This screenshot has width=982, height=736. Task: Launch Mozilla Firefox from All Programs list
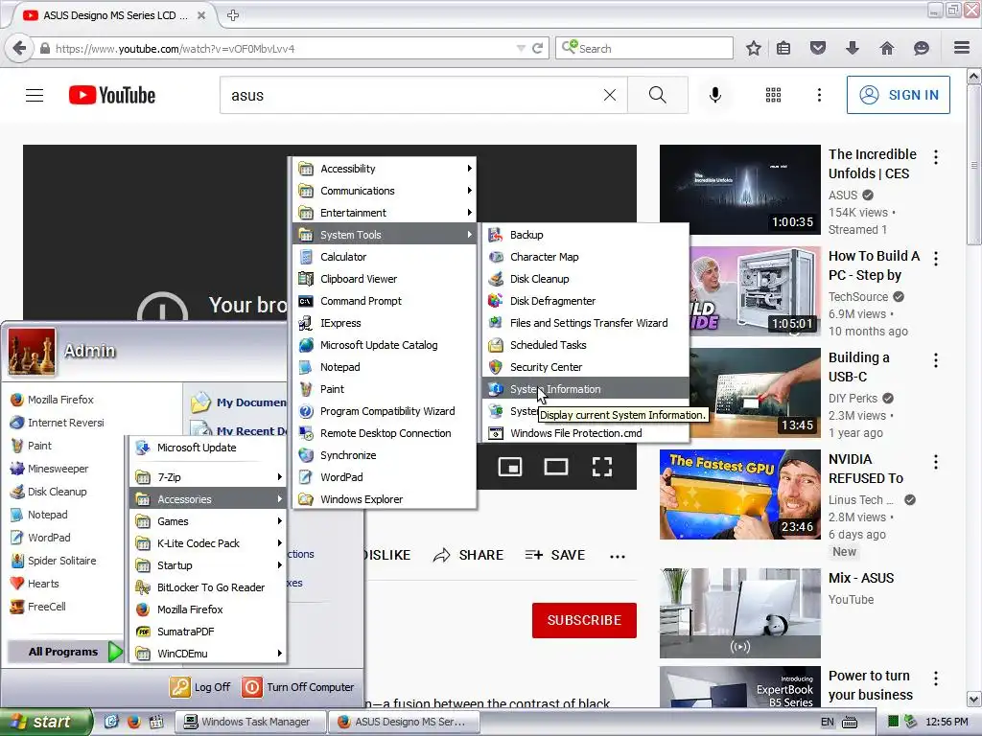[x=208, y=609]
